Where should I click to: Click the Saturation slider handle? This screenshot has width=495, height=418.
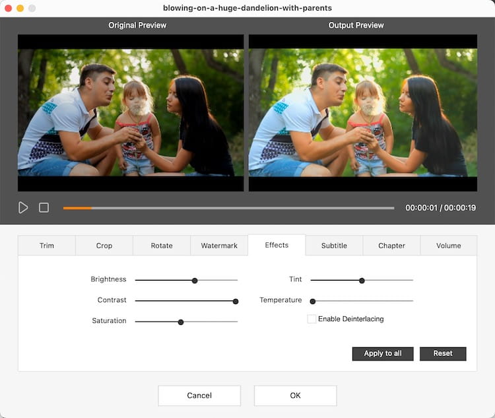[x=181, y=322]
